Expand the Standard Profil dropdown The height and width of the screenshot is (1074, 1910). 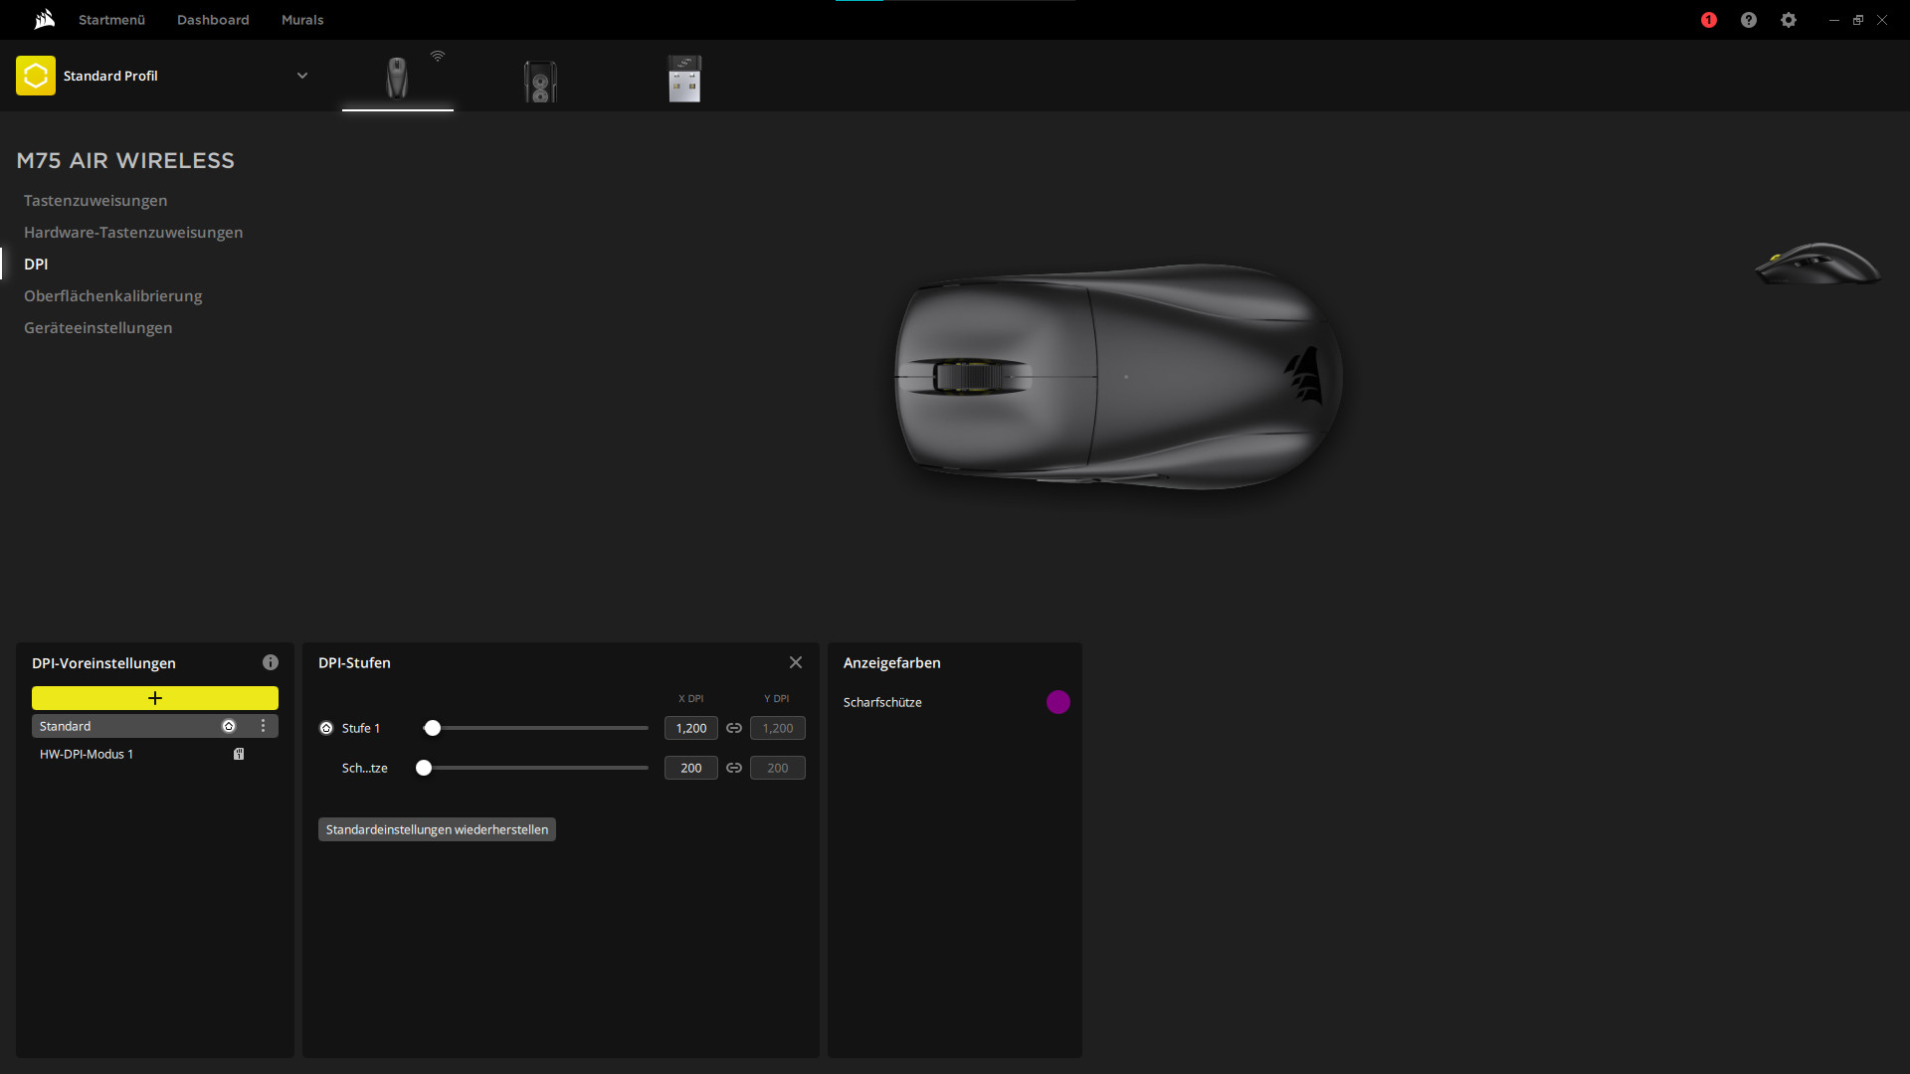(302, 76)
